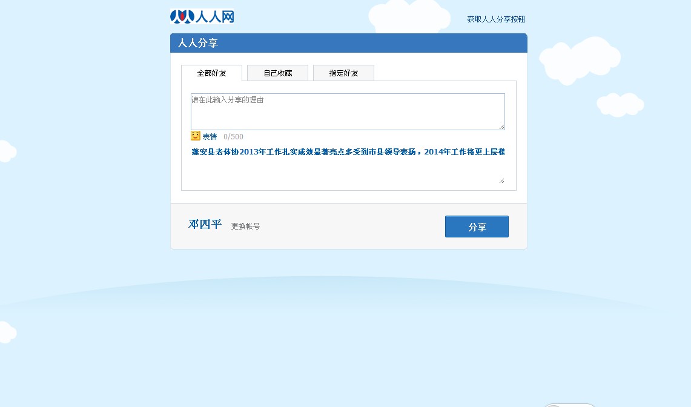This screenshot has width=691, height=407.
Task: Open the smiley emoticon picker icon
Action: pyautogui.click(x=196, y=136)
